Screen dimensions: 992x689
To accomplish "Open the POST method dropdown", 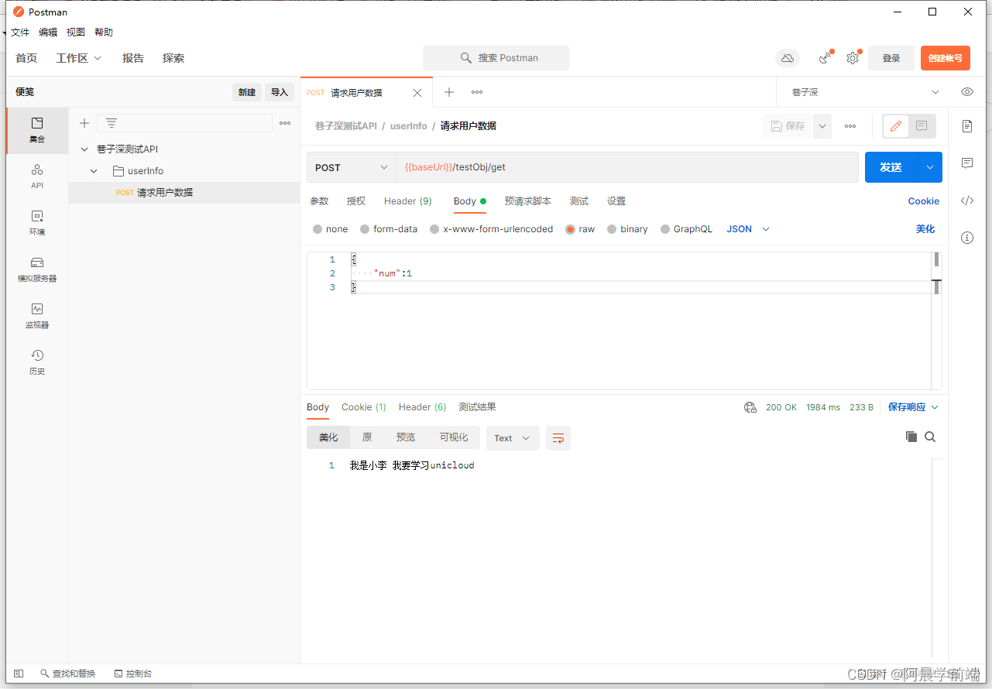I will tap(352, 167).
